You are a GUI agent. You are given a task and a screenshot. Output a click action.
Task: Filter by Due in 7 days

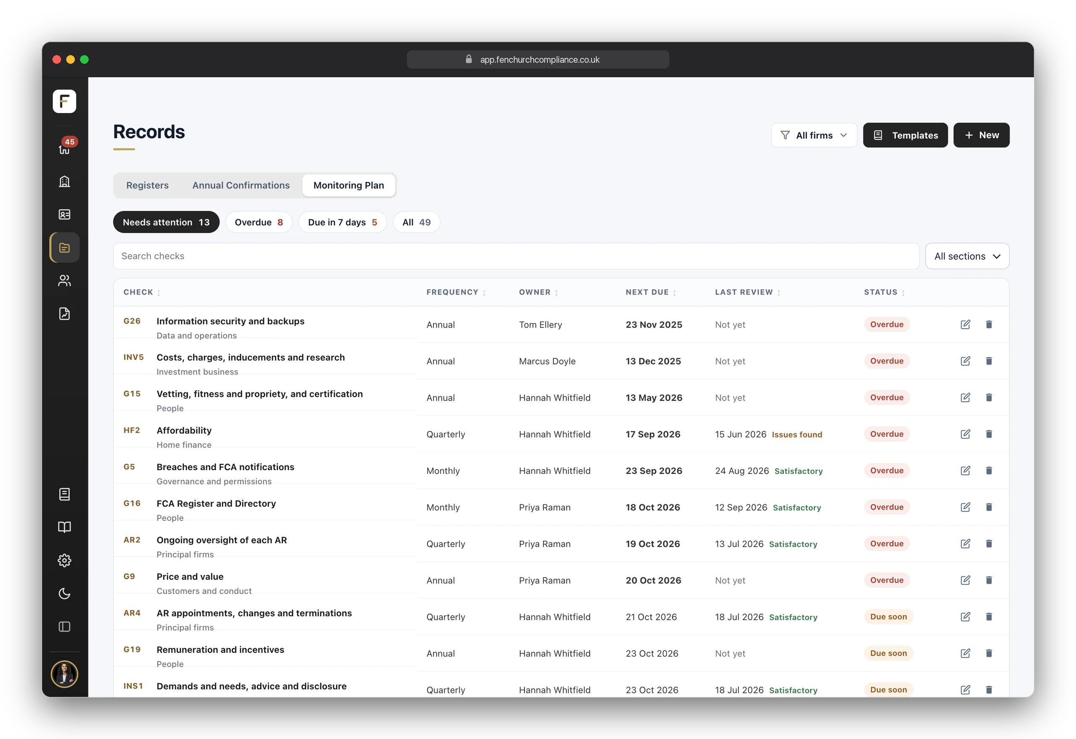(x=342, y=222)
